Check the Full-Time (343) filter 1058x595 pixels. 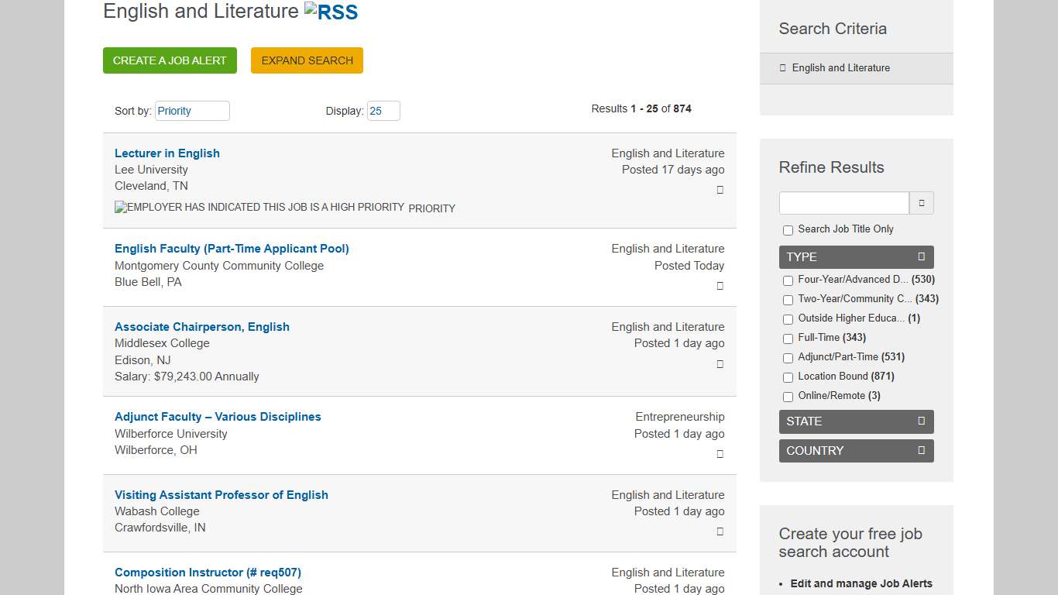tap(788, 339)
